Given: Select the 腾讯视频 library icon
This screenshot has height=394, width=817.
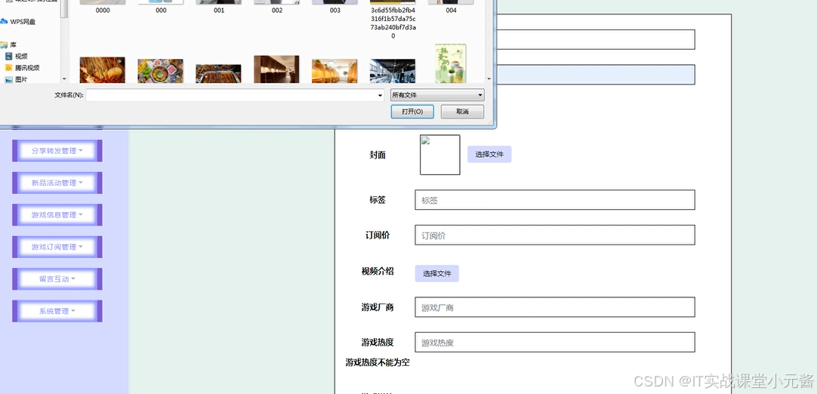Looking at the screenshot, I should 8,68.
